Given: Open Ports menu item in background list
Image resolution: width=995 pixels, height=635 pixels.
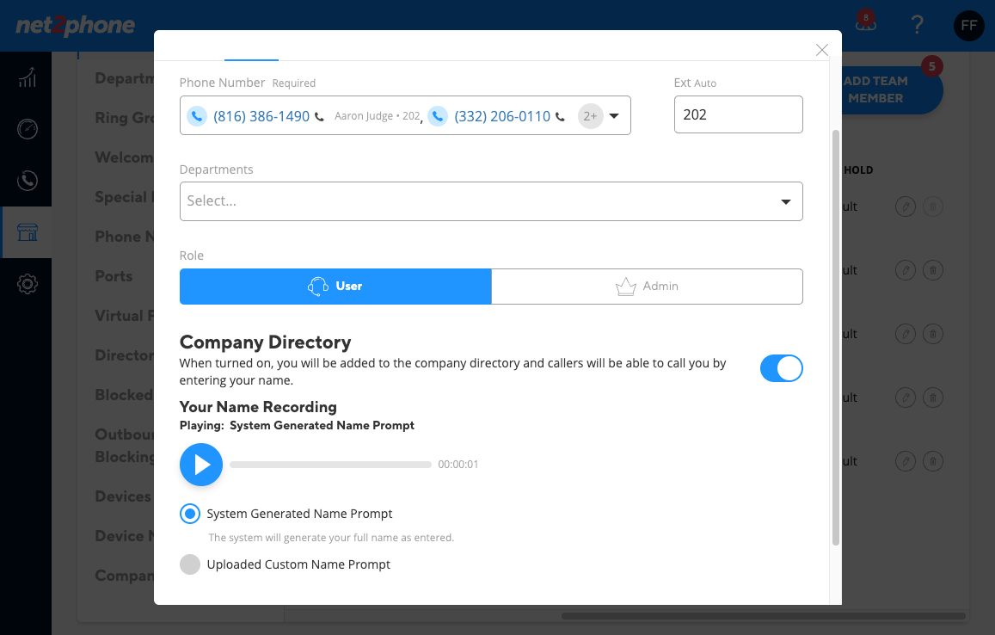Looking at the screenshot, I should tap(114, 276).
